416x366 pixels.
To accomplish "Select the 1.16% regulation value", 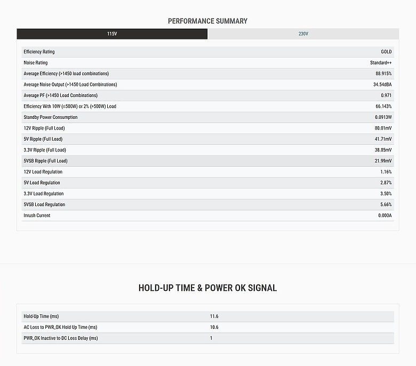I will coord(386,172).
